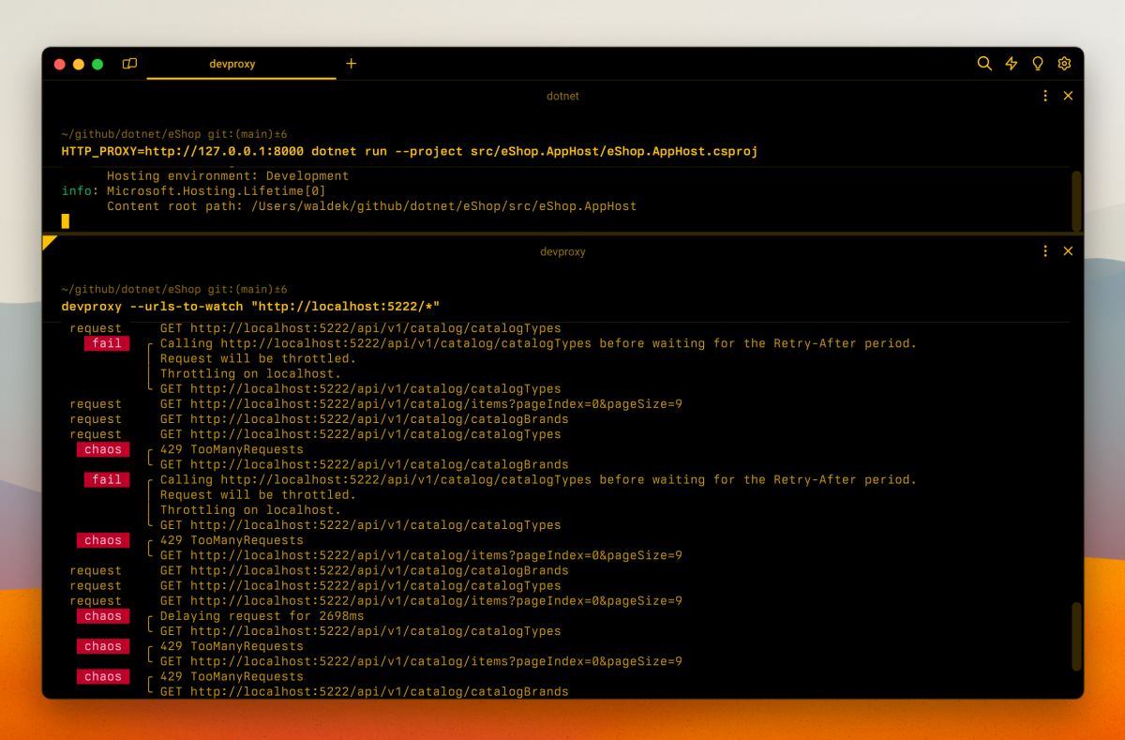Click "Microsoft.Hosting.Lifetime[0]" text
1125x740 pixels.
coord(217,190)
